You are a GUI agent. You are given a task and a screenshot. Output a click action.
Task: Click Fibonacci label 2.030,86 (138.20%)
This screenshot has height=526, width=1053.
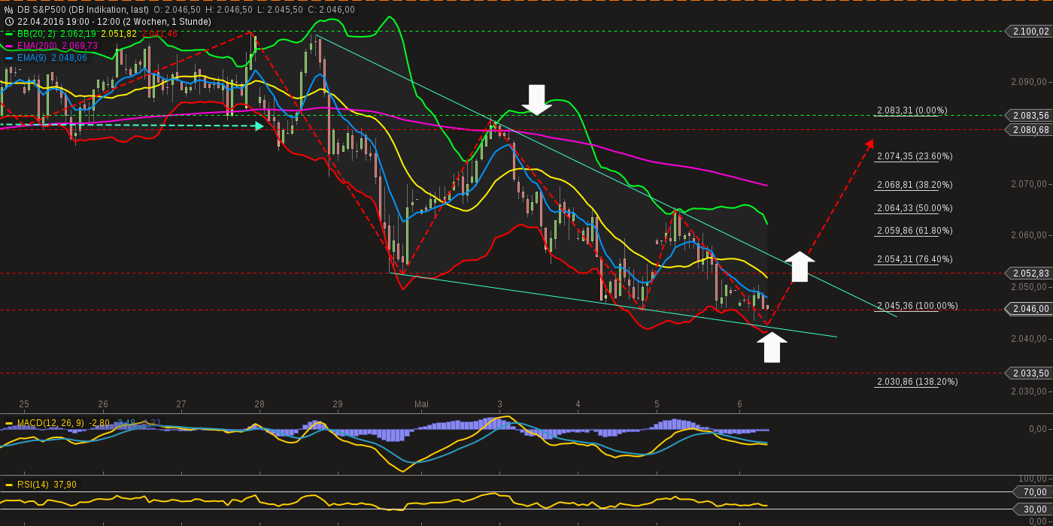[917, 382]
